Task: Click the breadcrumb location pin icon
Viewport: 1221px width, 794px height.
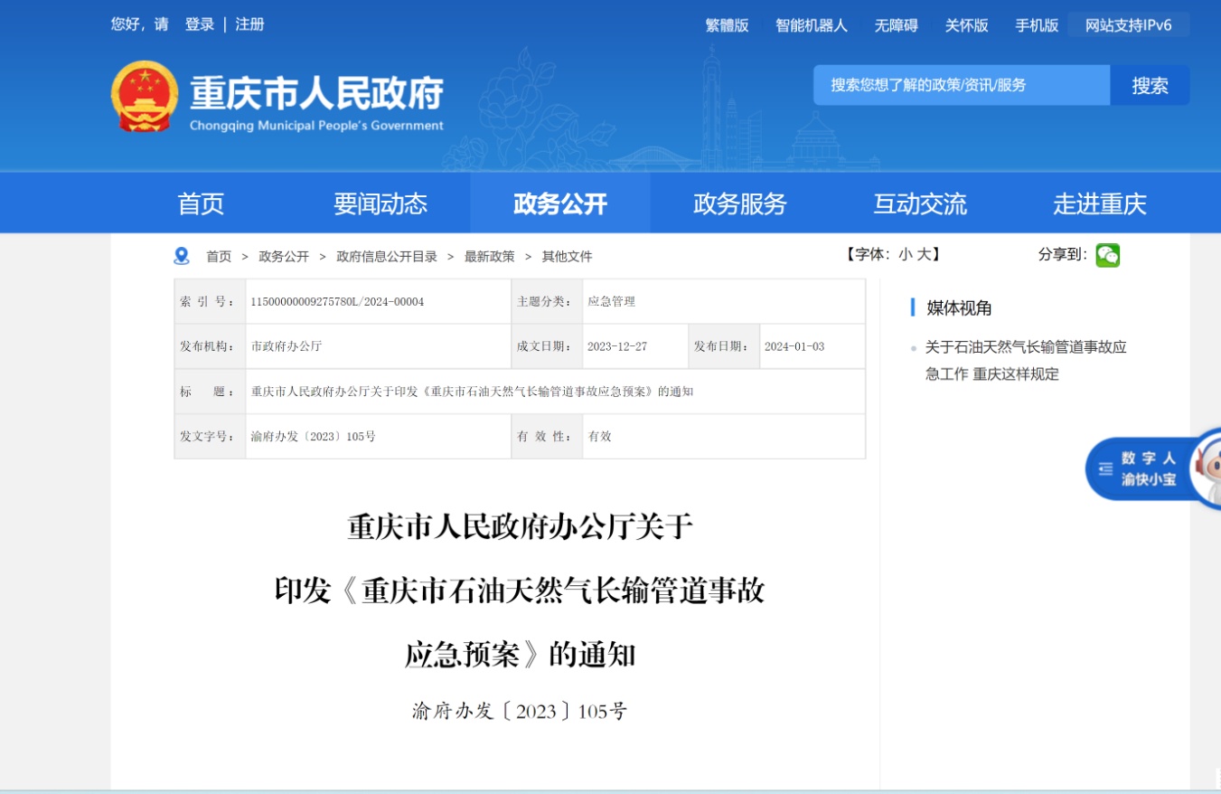Action: pos(182,256)
